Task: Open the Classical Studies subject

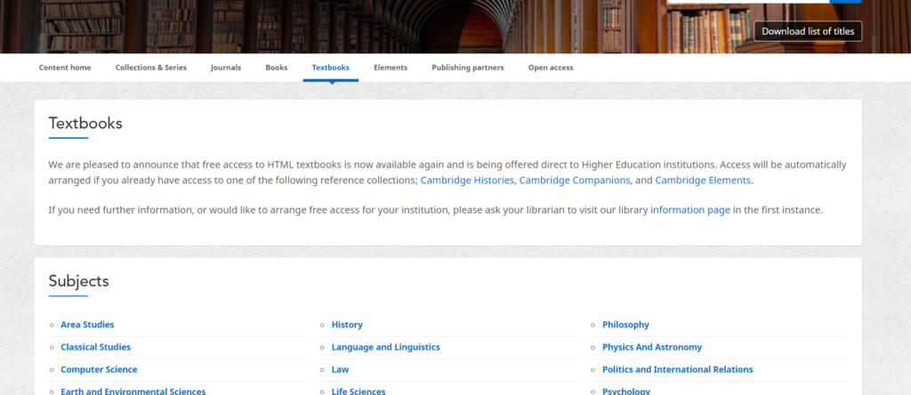Action: coord(96,347)
